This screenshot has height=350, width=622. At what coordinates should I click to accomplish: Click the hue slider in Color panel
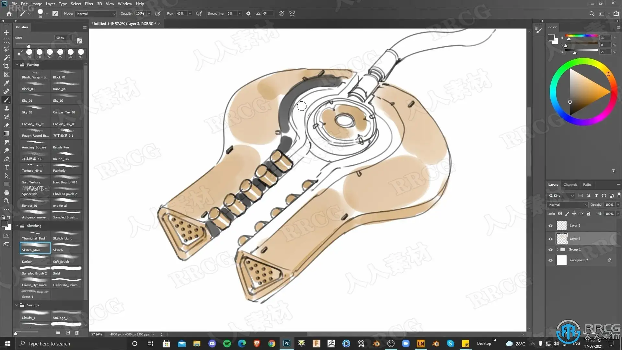pyautogui.click(x=582, y=36)
